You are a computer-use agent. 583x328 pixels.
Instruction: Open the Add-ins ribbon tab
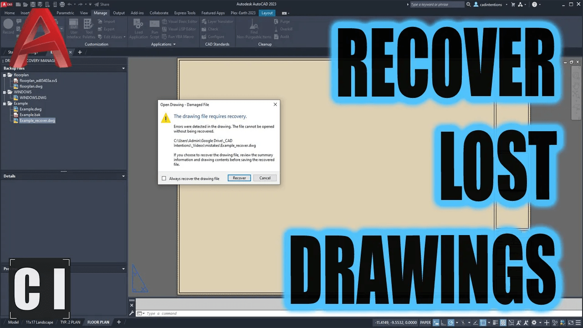pos(137,13)
